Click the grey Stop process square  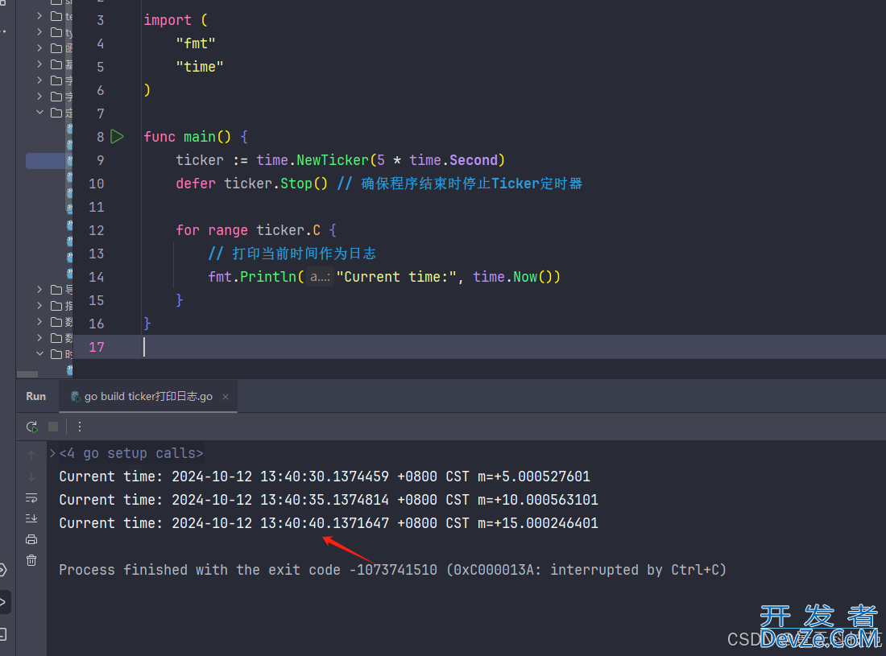(x=53, y=427)
